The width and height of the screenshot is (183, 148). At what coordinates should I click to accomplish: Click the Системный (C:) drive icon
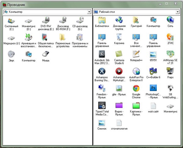click(12, 20)
